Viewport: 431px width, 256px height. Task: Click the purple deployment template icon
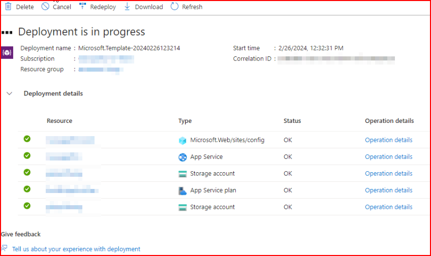click(x=7, y=52)
